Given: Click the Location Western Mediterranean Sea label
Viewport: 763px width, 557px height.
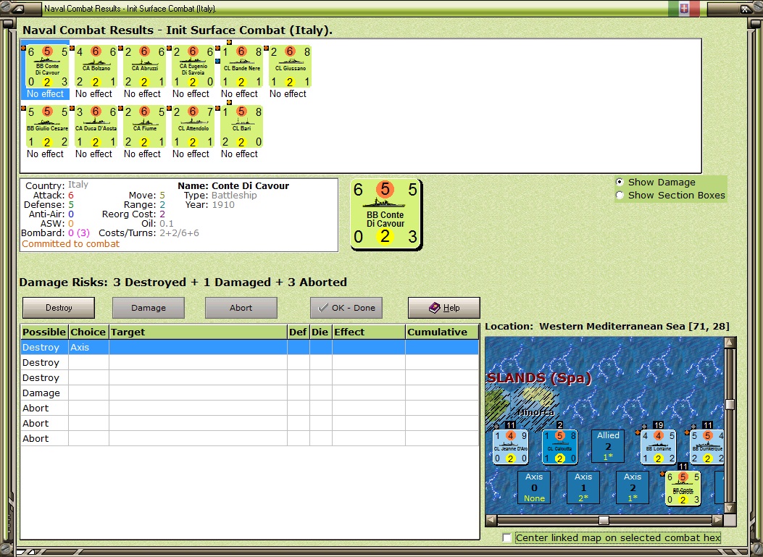Looking at the screenshot, I should click(606, 326).
